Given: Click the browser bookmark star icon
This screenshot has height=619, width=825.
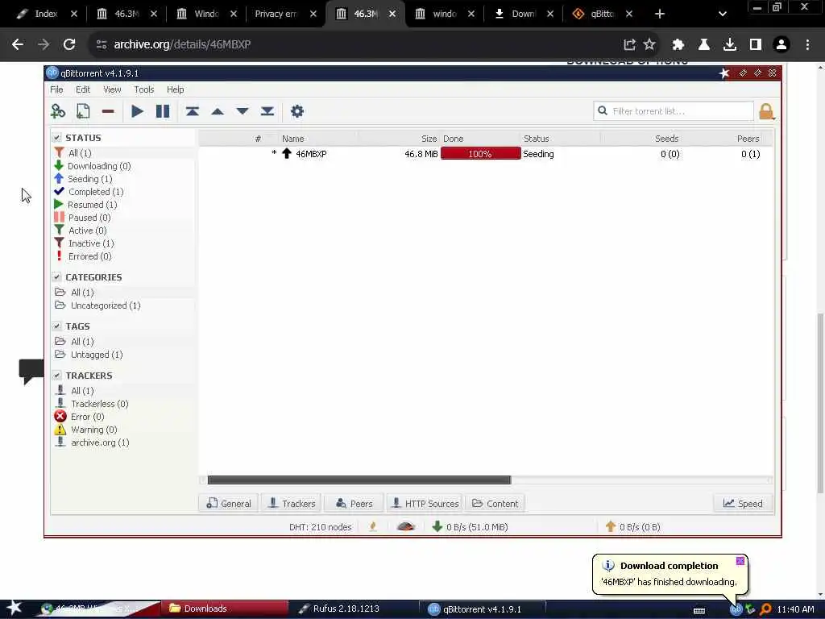Looking at the screenshot, I should (649, 44).
